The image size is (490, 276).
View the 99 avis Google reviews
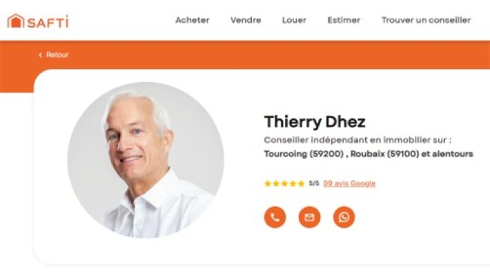[349, 184]
